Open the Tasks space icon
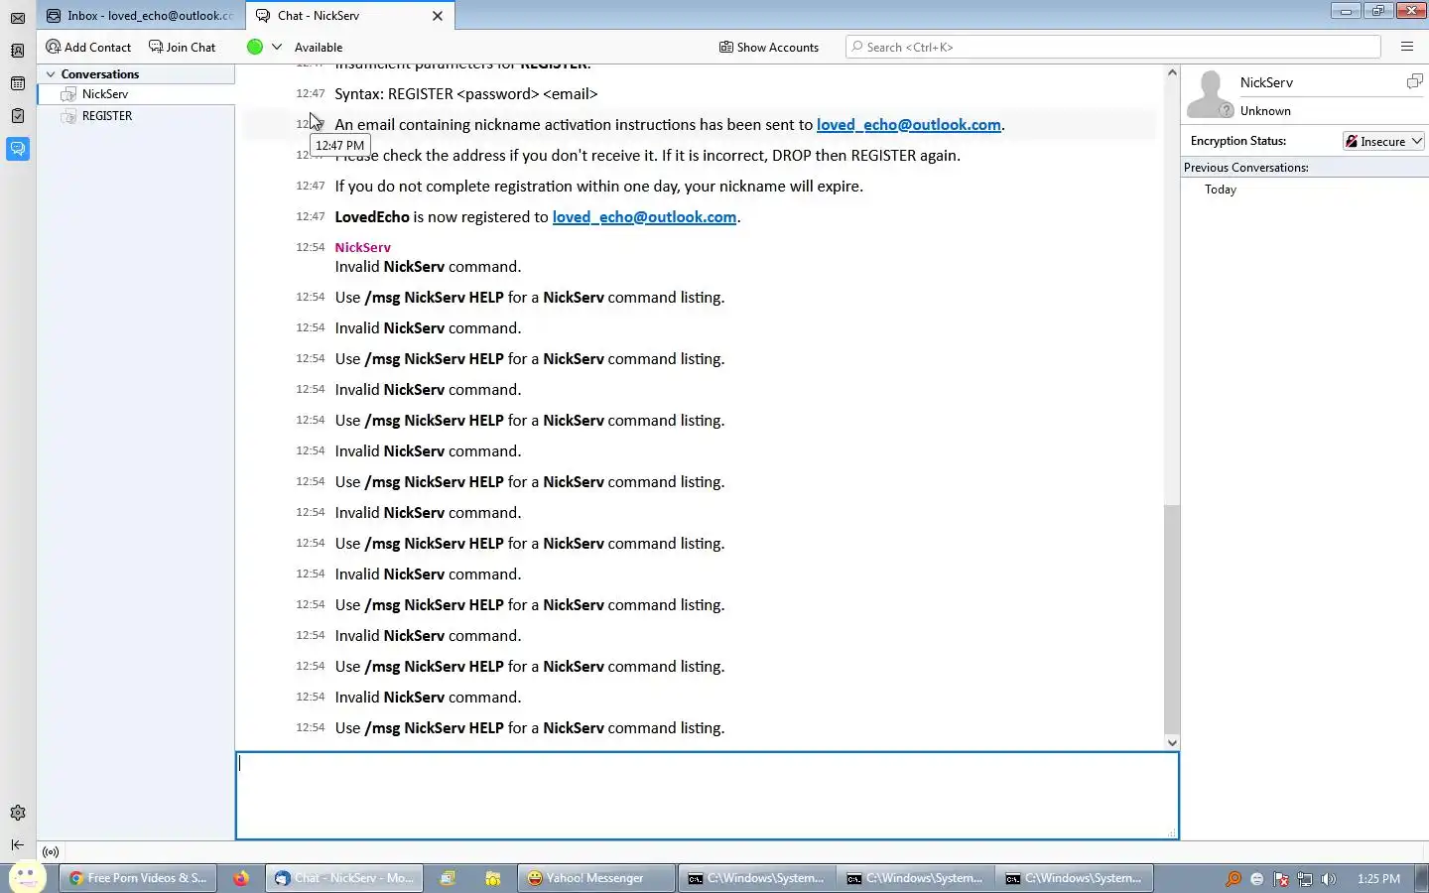The width and height of the screenshot is (1429, 893). tap(18, 116)
